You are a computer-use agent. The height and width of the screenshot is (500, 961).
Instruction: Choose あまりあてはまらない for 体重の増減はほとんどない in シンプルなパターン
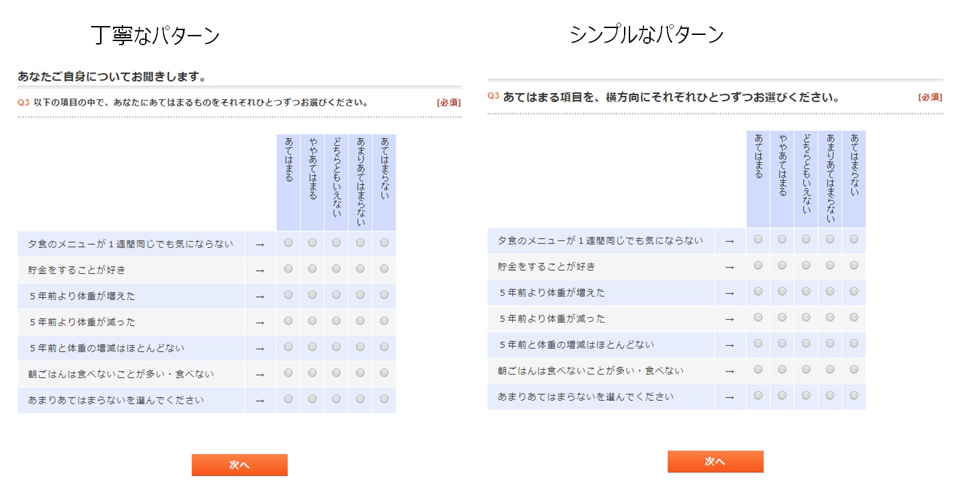coord(830,343)
